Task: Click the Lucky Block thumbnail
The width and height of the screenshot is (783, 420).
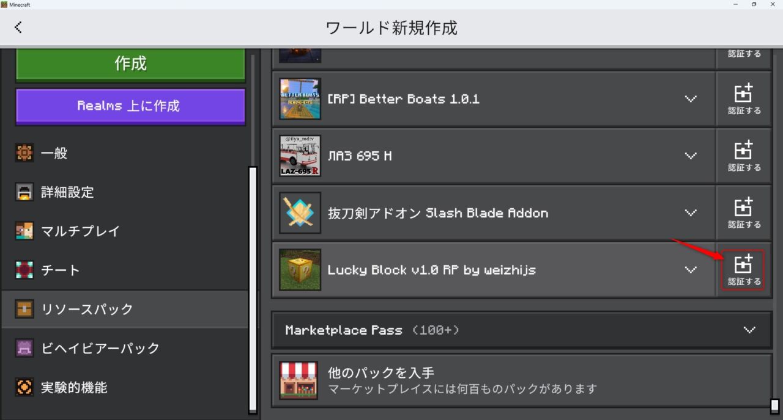Action: click(300, 270)
